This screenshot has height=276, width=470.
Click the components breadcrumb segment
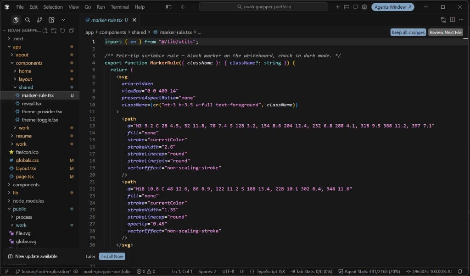click(x=112, y=33)
